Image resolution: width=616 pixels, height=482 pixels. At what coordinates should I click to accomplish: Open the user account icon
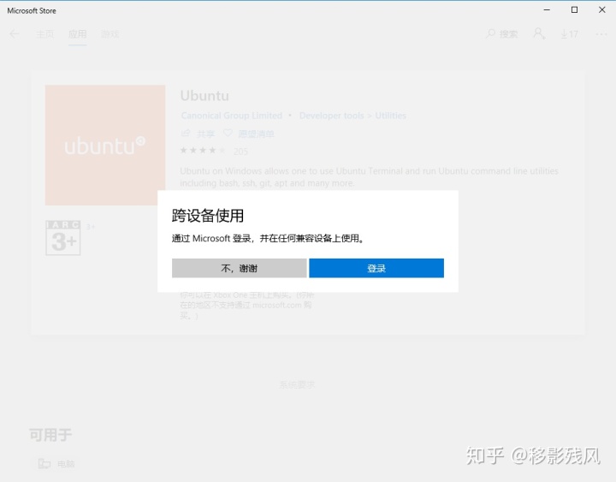[x=539, y=33]
